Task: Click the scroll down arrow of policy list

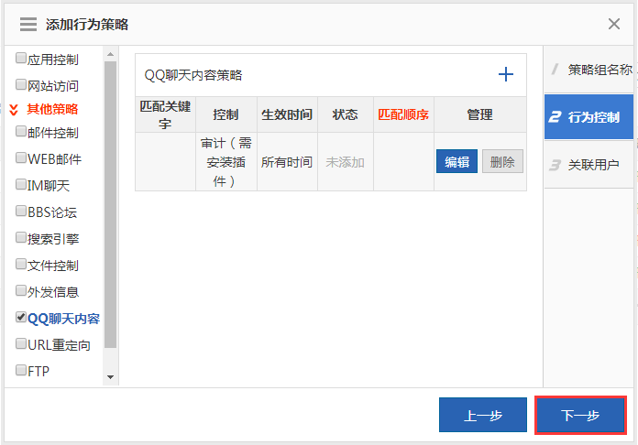Action: [x=110, y=377]
